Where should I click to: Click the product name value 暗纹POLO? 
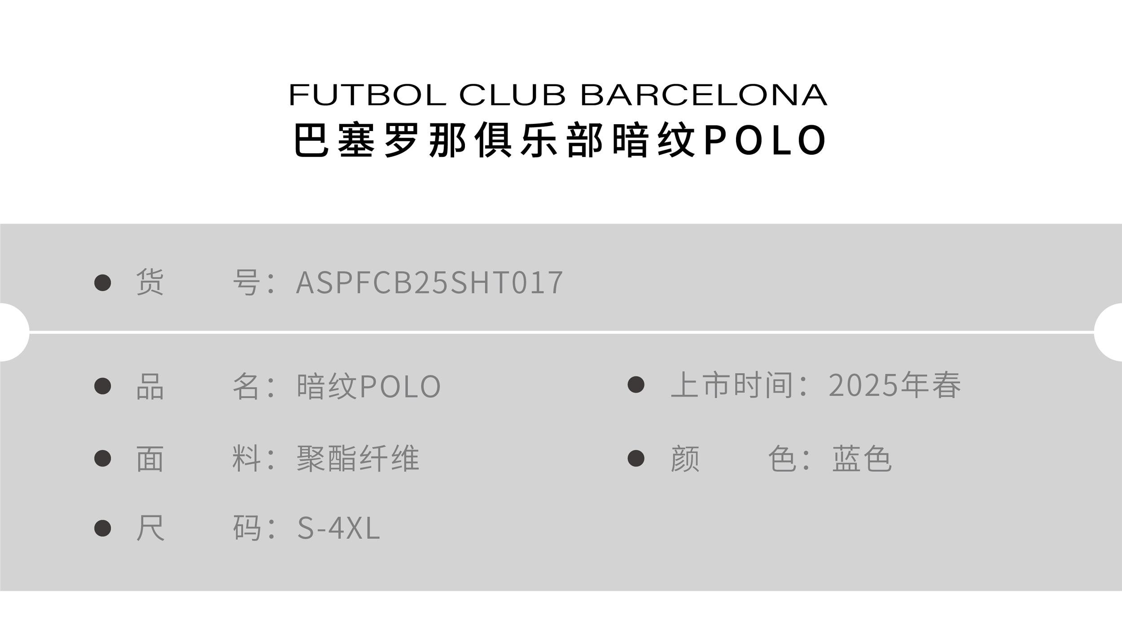[369, 386]
